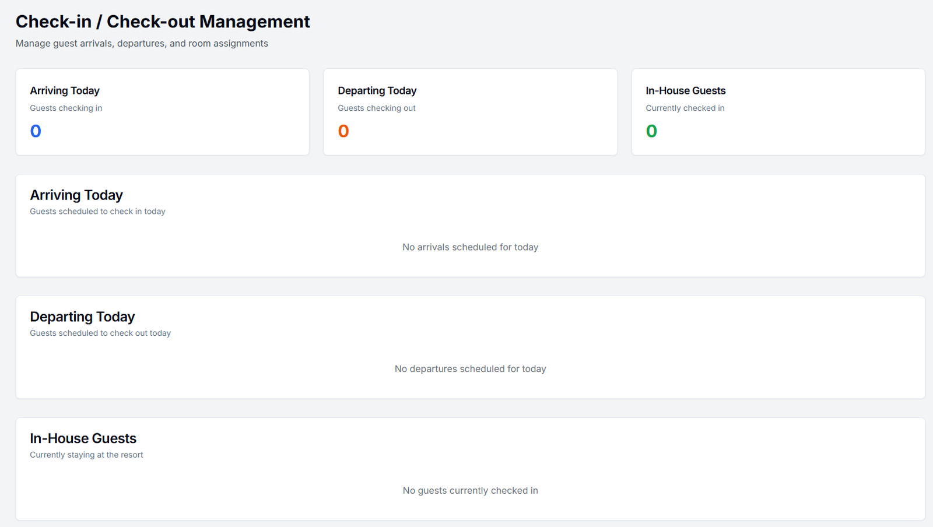Click the Guests checking out label
This screenshot has height=527, width=933.
pos(376,108)
